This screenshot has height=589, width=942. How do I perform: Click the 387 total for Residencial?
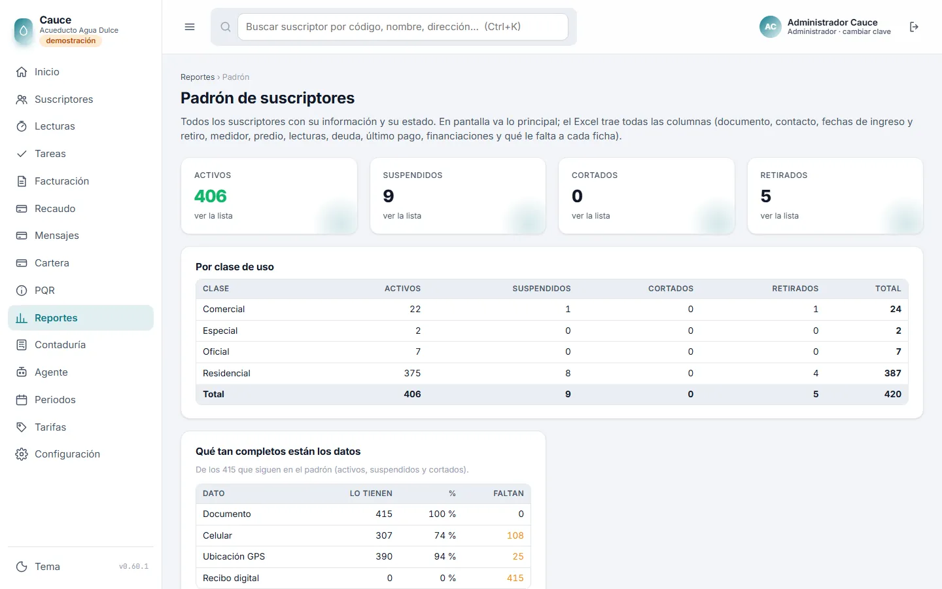[x=893, y=373]
